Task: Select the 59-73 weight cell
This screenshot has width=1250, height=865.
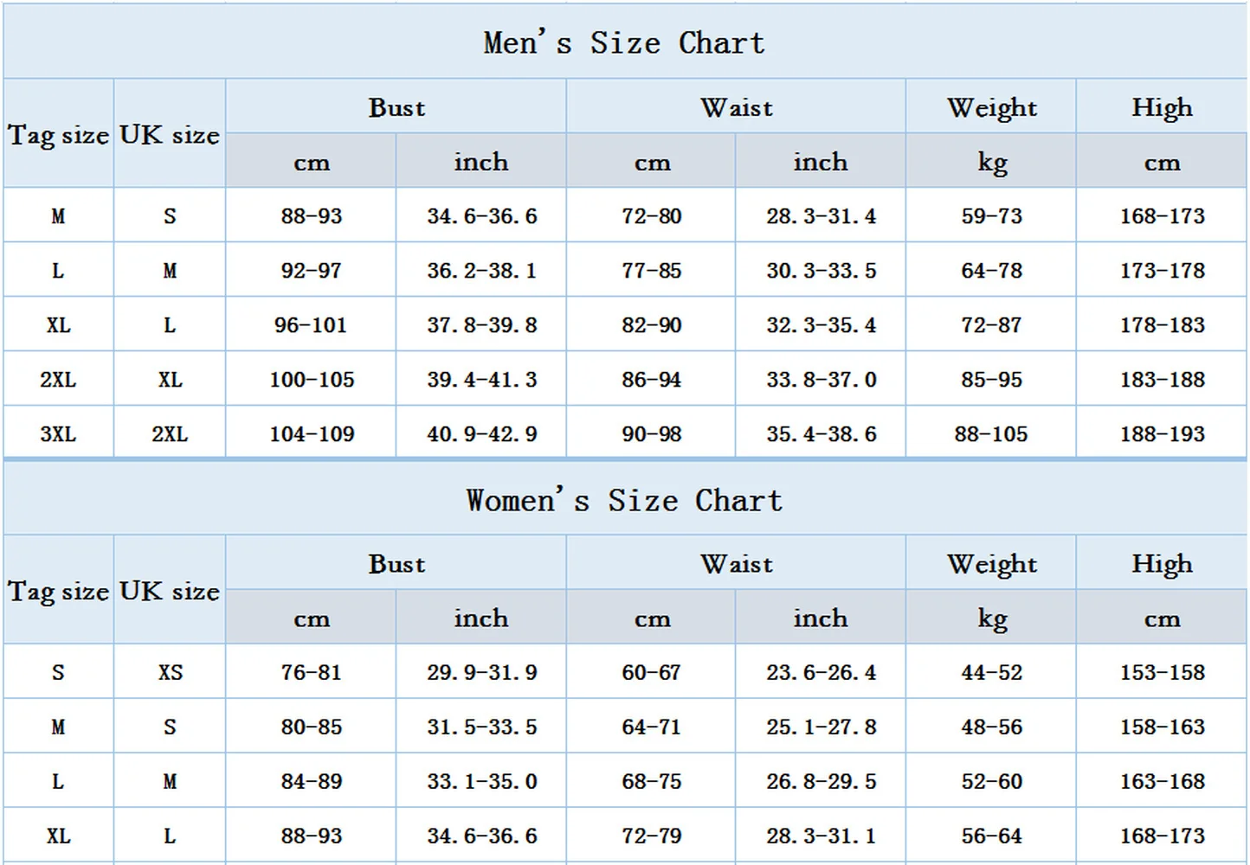Action: [x=991, y=216]
